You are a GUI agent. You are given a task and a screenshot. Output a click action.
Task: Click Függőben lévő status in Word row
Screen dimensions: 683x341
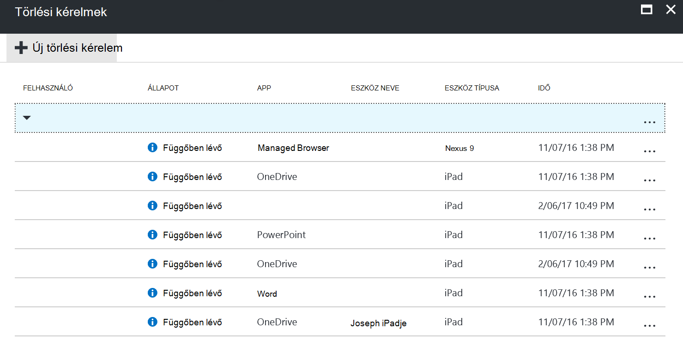(193, 293)
